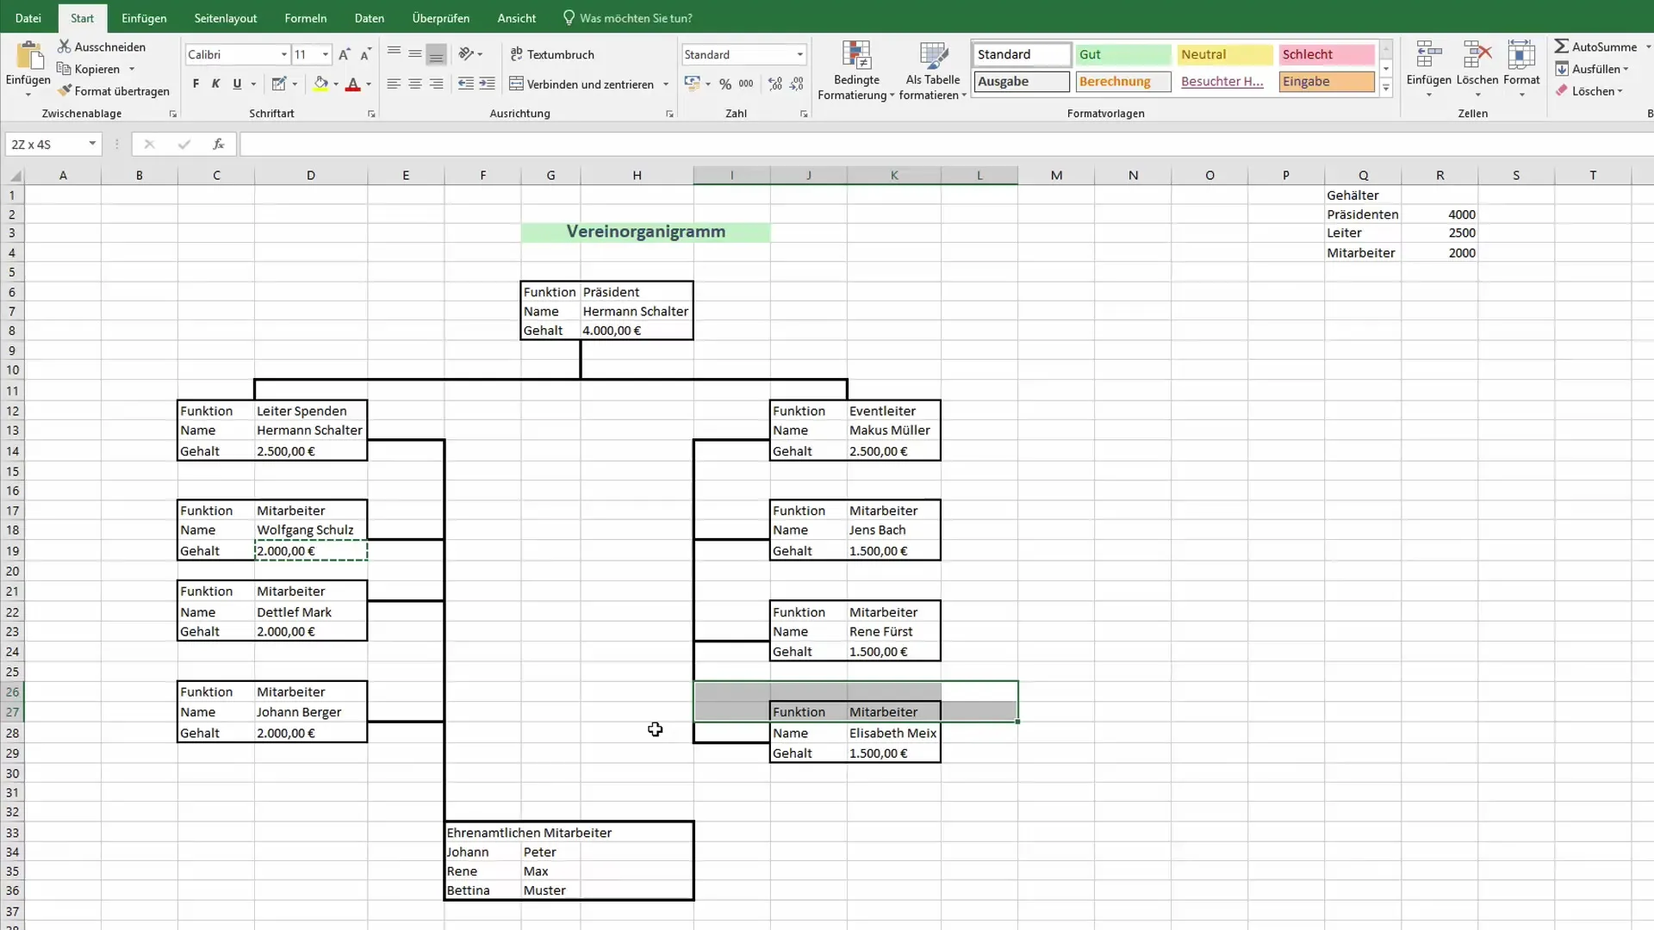The height and width of the screenshot is (930, 1654).
Task: Apply percent style format
Action: coord(725,84)
